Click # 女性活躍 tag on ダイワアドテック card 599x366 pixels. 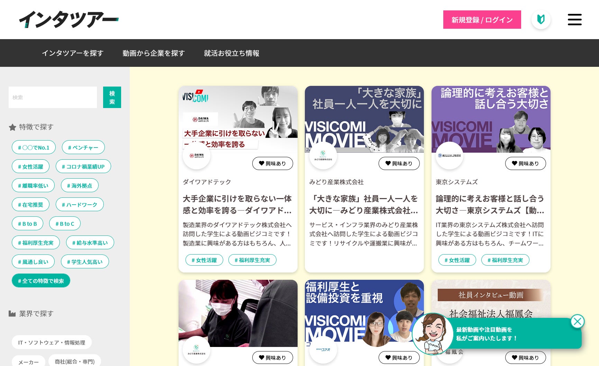[204, 260]
